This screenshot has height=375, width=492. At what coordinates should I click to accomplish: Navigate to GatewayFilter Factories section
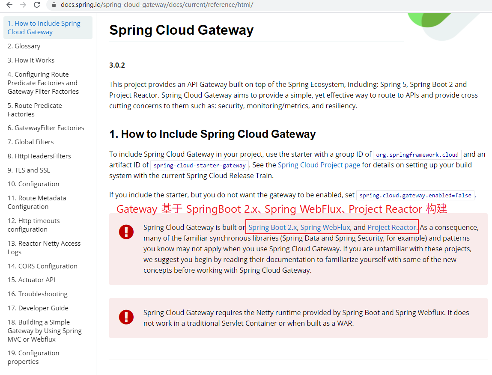46,128
